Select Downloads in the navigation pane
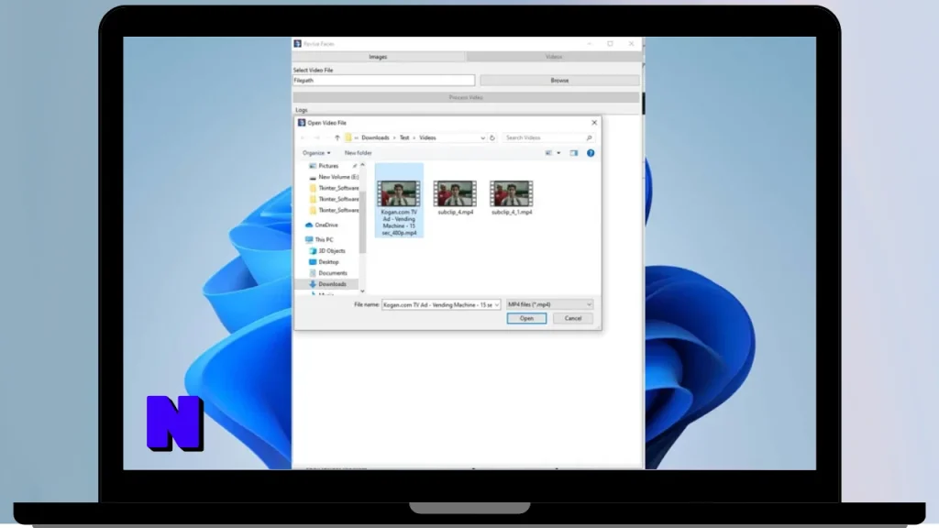 (x=327, y=284)
